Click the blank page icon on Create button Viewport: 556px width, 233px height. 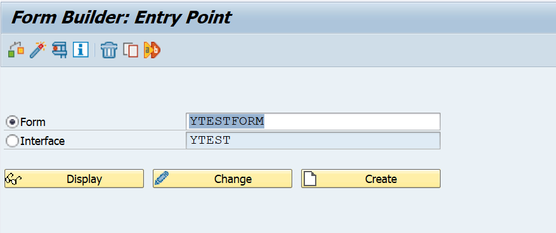pos(310,179)
